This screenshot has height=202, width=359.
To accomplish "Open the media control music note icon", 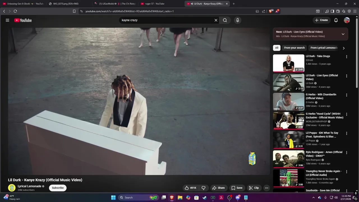I will (327, 11).
